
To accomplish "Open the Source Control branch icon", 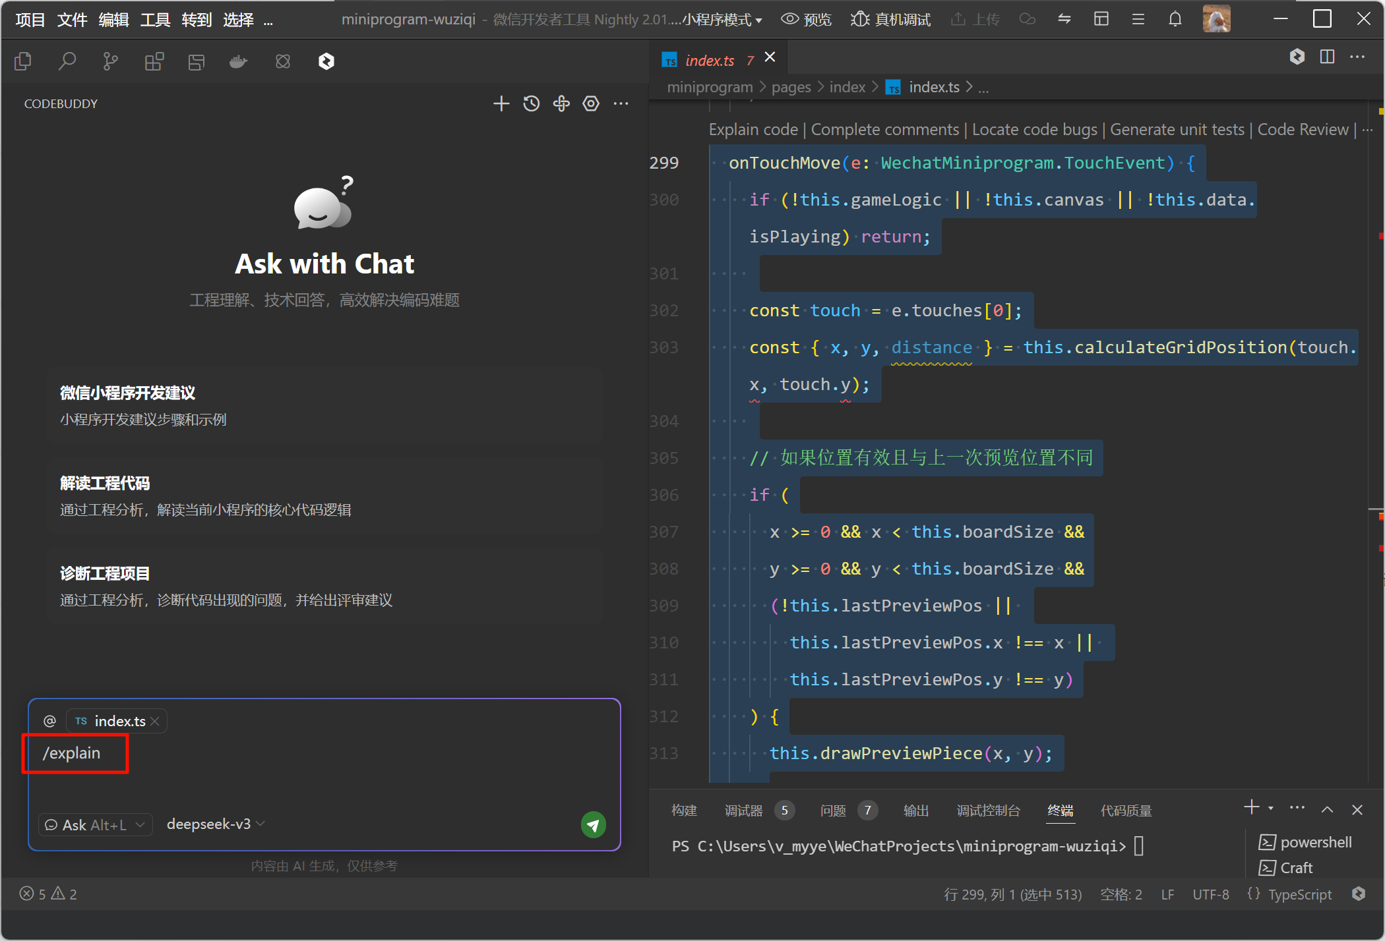I will (110, 61).
